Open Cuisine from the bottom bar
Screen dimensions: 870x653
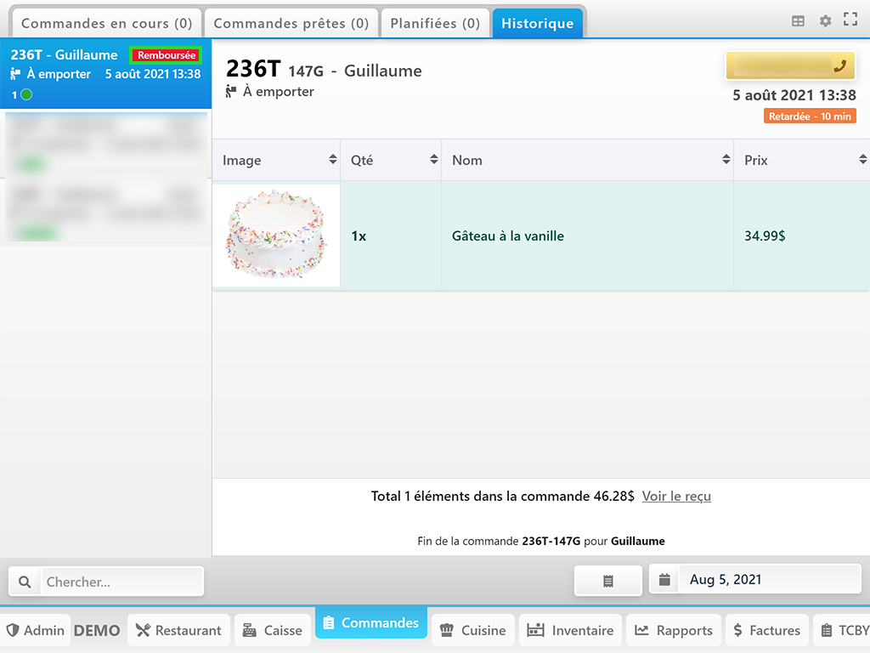pyautogui.click(x=473, y=630)
